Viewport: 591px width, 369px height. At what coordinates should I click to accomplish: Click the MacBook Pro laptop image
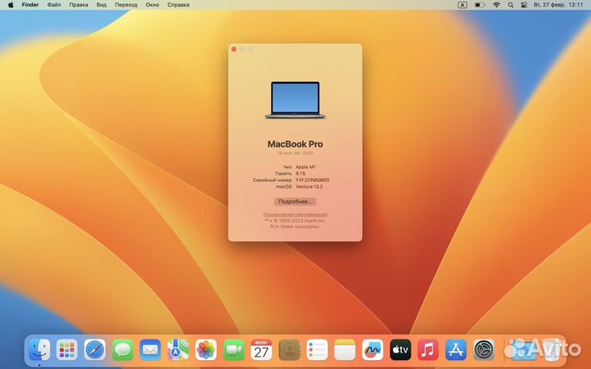[x=295, y=100]
